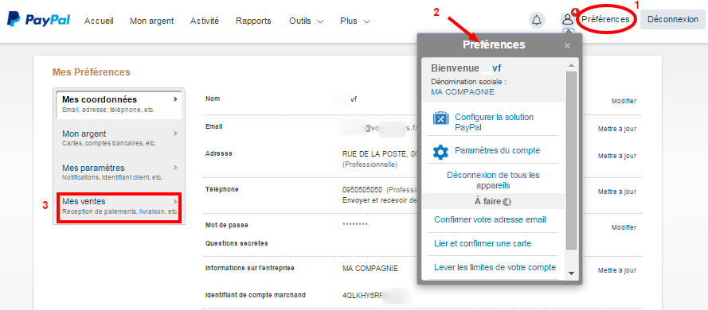Click Mettre à jour for the Téléphone row

pyautogui.click(x=616, y=192)
